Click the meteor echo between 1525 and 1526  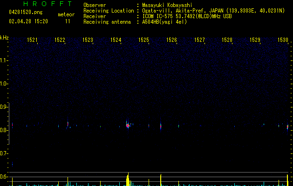pyautogui.click(x=161, y=126)
